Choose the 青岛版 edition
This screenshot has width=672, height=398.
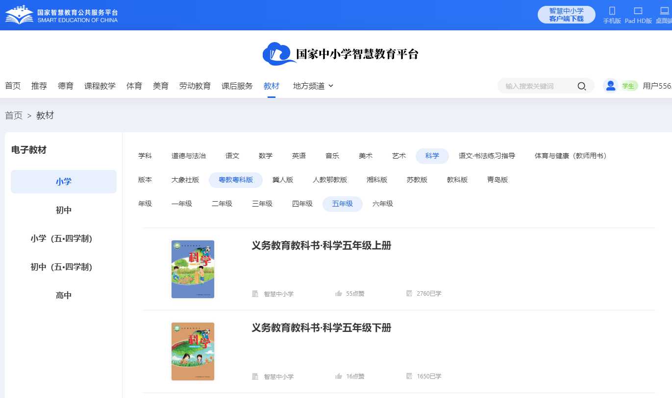pyautogui.click(x=498, y=180)
